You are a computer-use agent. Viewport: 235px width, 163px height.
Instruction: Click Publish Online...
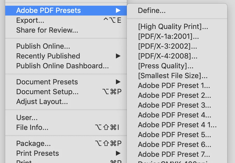click(x=66, y=46)
